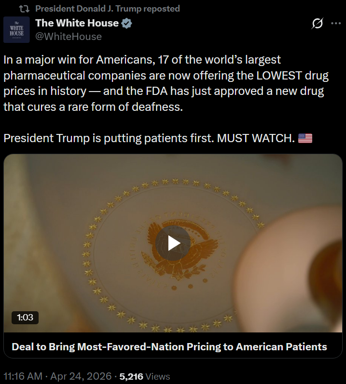Click the repost arrows icon at top
The height and width of the screenshot is (384, 346).
(x=24, y=9)
